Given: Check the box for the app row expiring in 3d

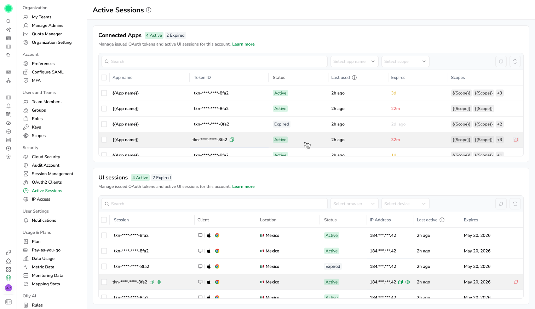Looking at the screenshot, I should 104,93.
